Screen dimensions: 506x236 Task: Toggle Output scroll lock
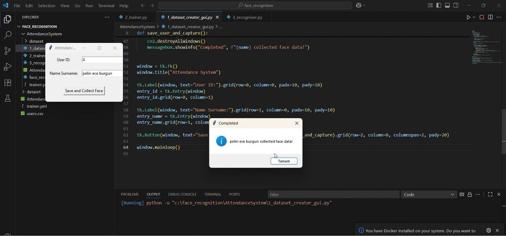(x=470, y=195)
